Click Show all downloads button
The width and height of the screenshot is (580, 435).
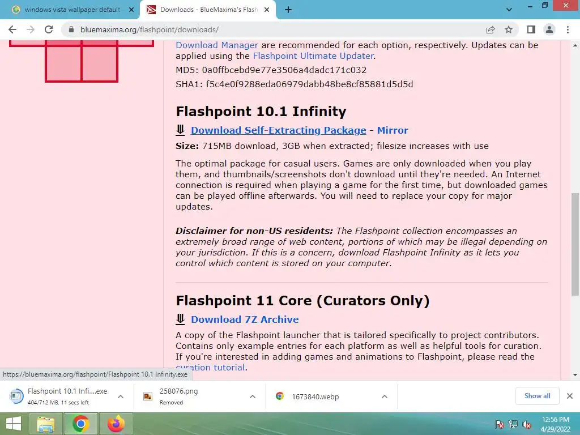537,396
